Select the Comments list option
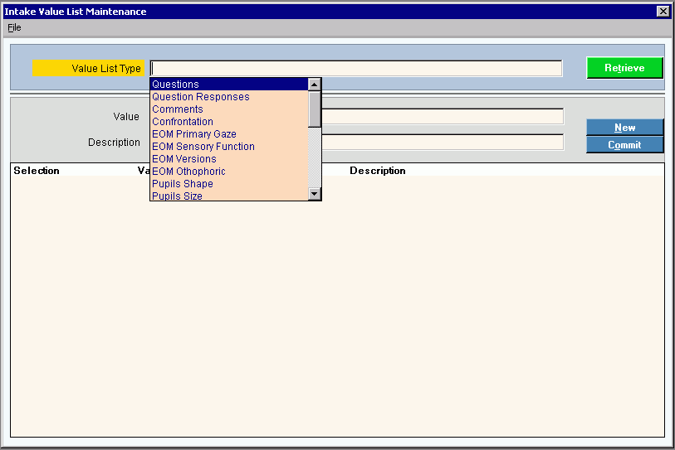 tap(177, 109)
